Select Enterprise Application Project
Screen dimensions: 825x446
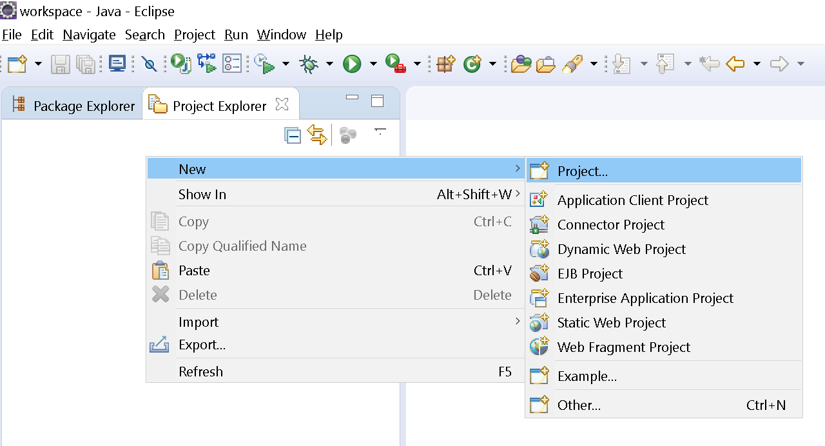[664, 298]
